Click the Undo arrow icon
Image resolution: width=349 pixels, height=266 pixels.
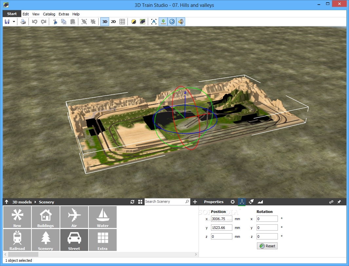coord(34,22)
